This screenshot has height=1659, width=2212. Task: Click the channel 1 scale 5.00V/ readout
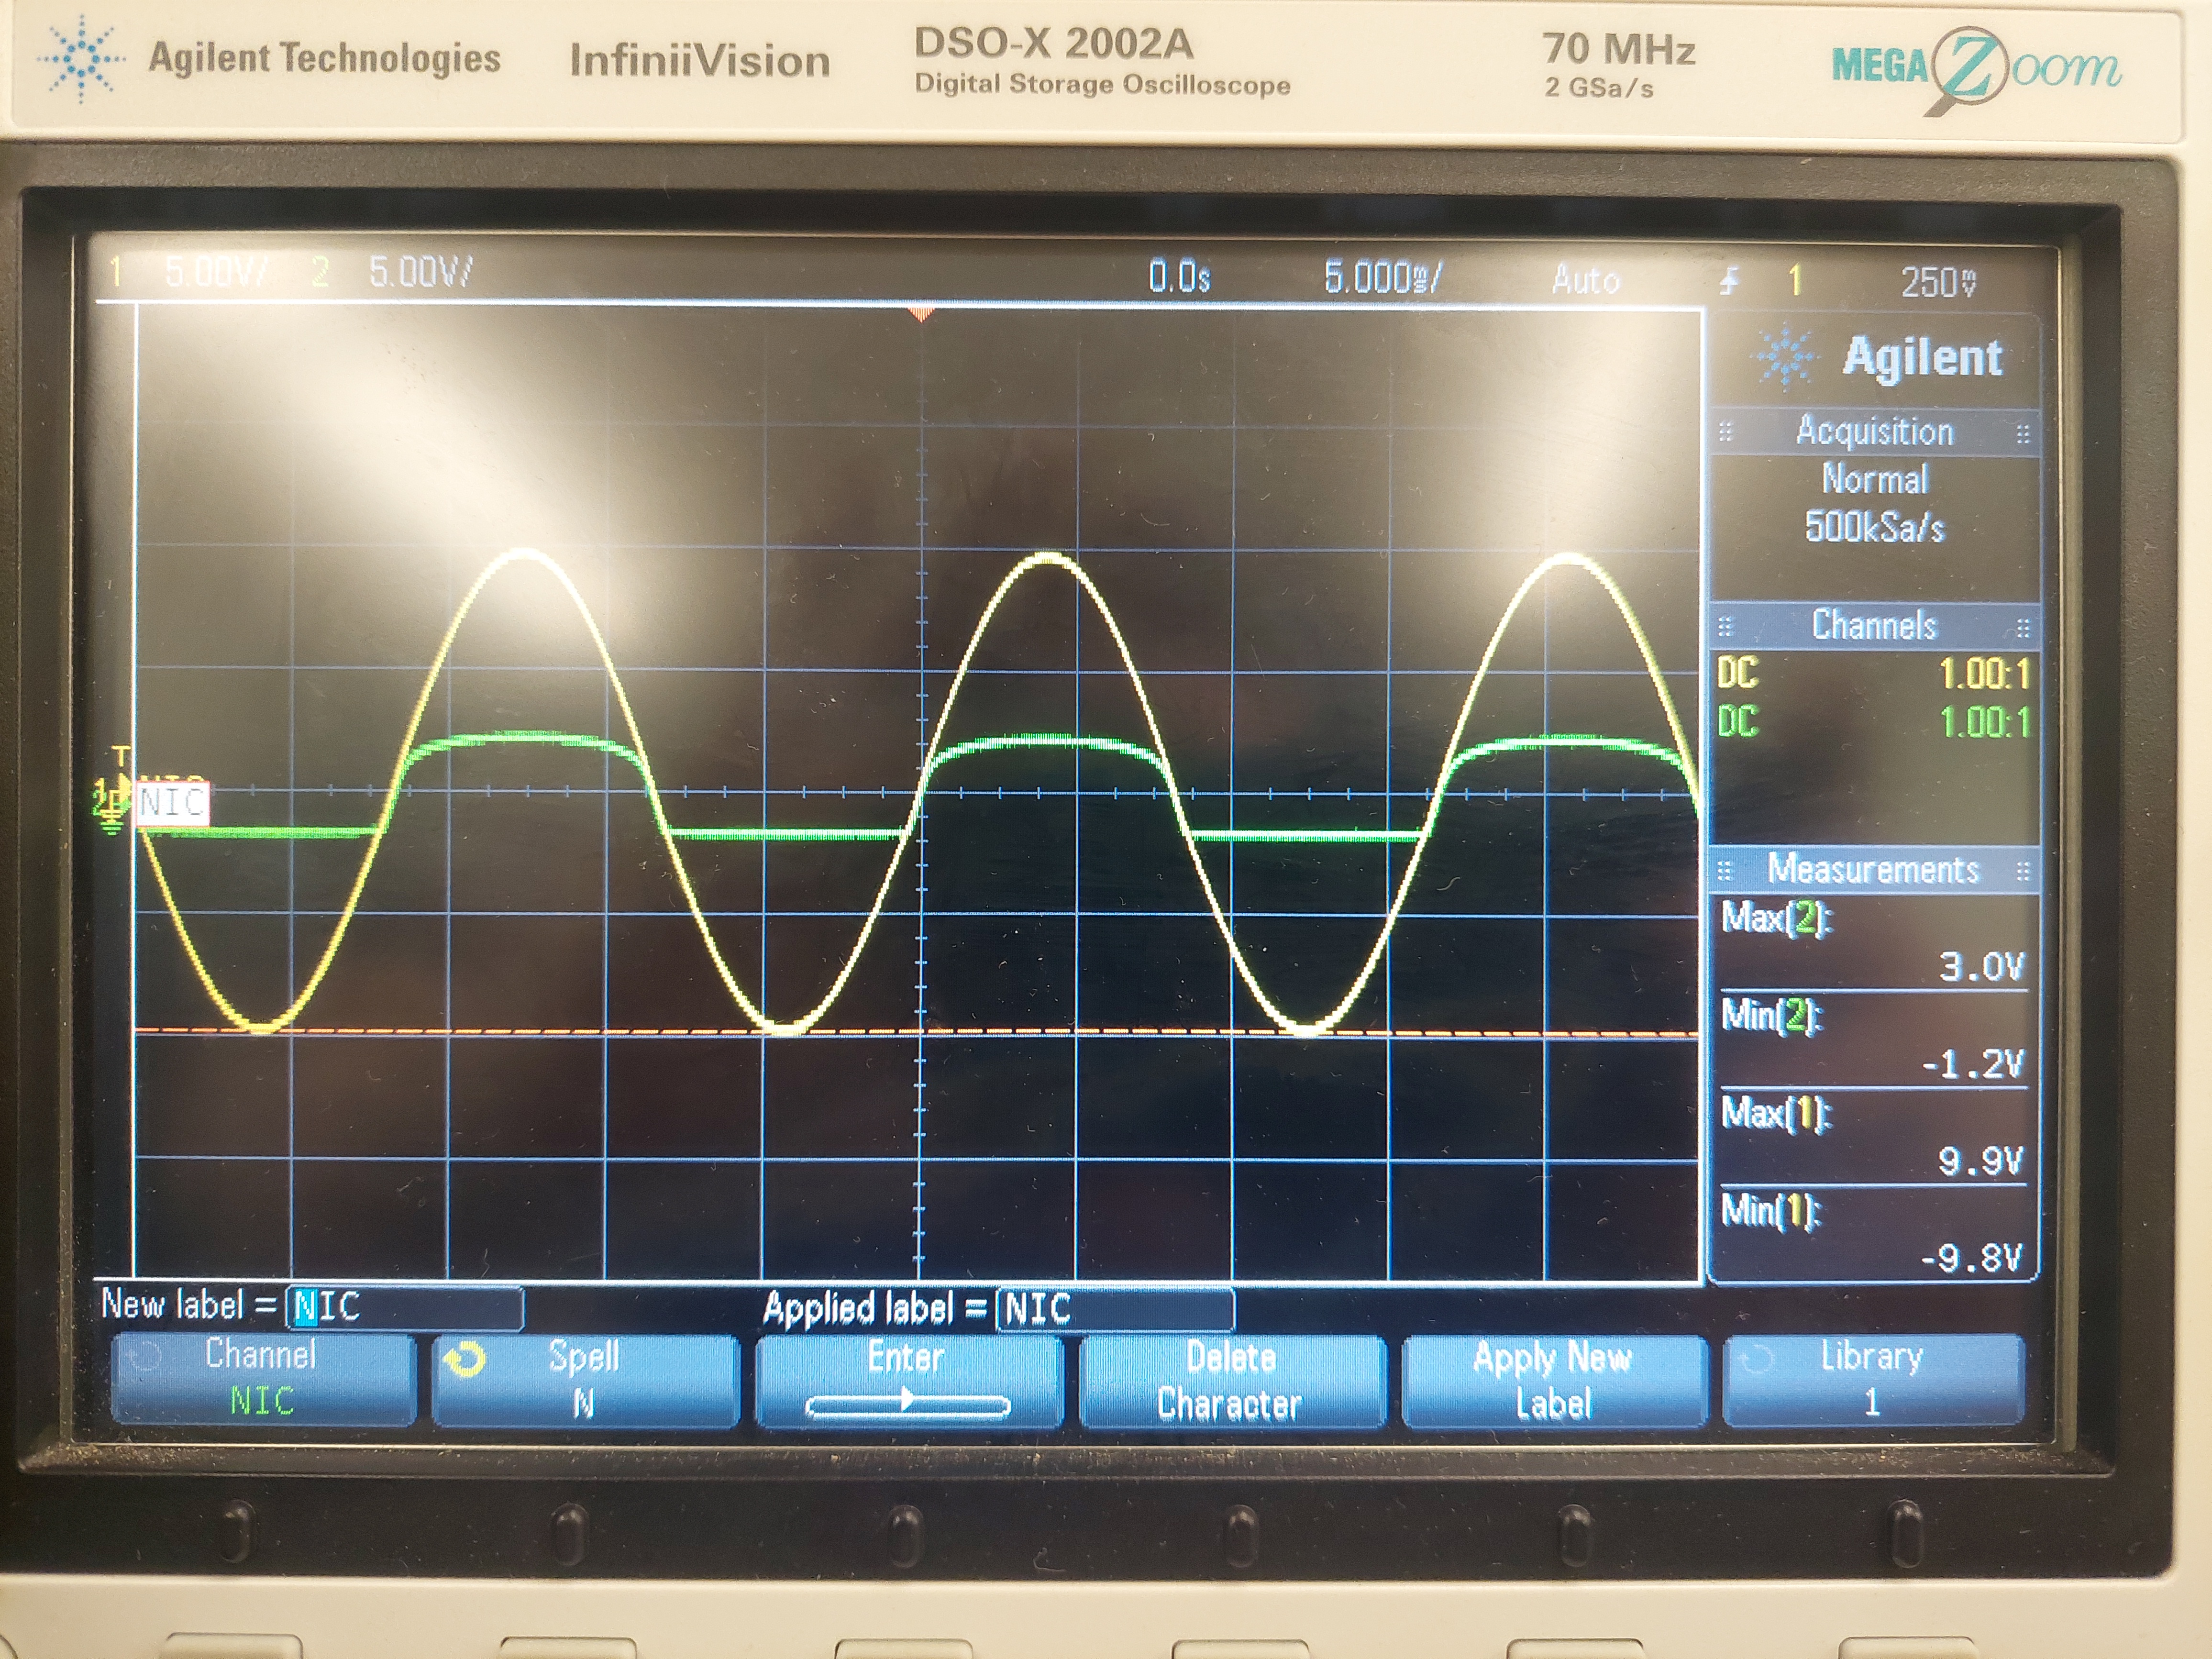click(x=216, y=272)
